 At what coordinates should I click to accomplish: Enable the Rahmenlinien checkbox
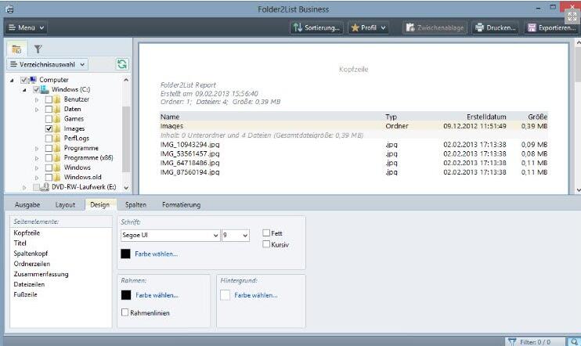[x=125, y=312]
